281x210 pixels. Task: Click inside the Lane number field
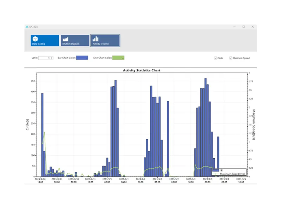[44, 58]
